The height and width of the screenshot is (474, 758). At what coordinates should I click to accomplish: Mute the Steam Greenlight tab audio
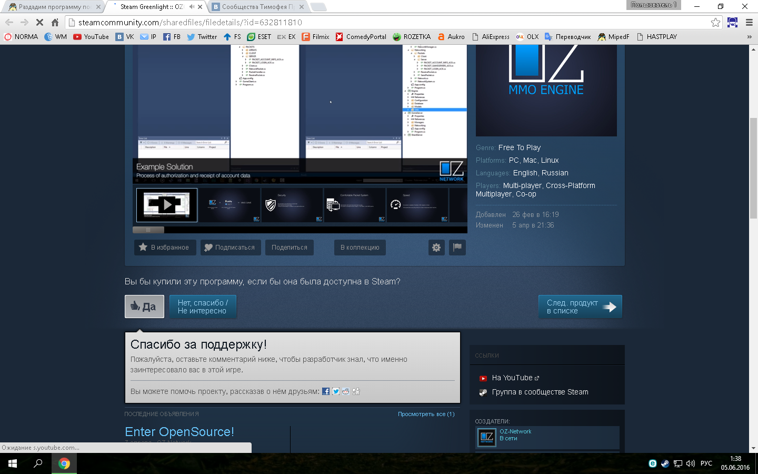tap(192, 7)
